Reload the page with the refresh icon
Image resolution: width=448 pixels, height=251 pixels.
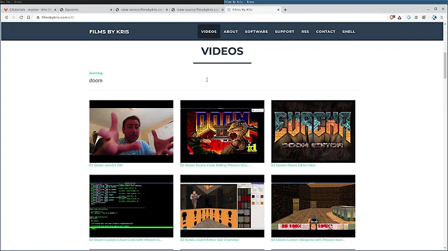pyautogui.click(x=21, y=17)
